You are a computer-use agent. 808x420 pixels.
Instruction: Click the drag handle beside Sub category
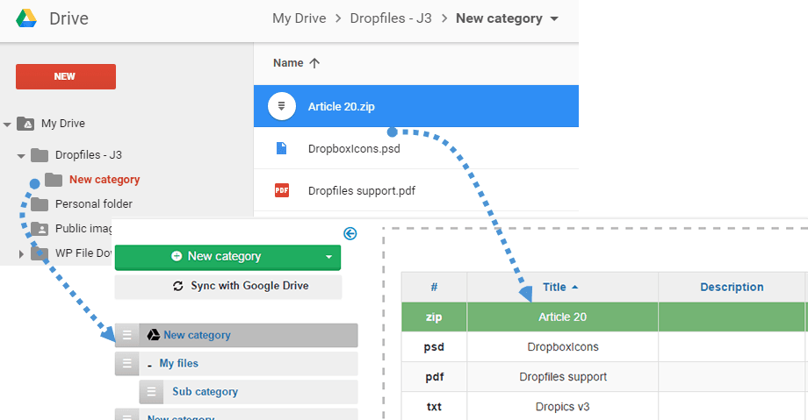coord(151,392)
